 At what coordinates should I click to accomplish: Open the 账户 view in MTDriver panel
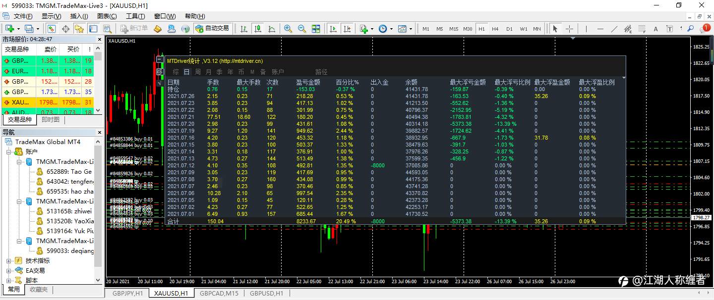(x=278, y=72)
